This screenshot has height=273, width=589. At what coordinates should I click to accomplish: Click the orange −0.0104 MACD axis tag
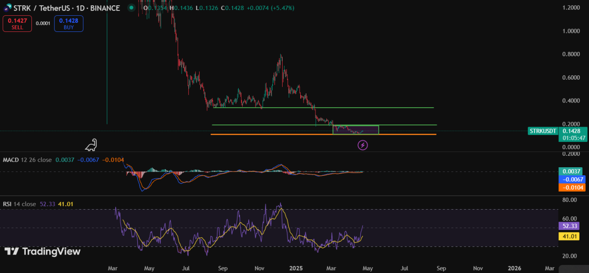(x=571, y=188)
